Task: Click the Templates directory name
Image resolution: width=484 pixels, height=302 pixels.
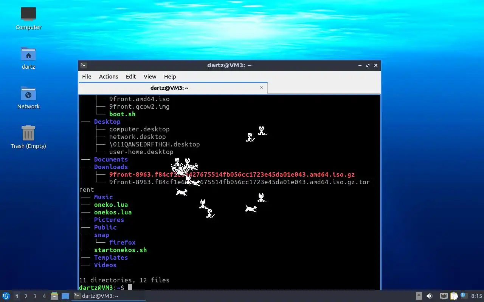Action: click(111, 257)
